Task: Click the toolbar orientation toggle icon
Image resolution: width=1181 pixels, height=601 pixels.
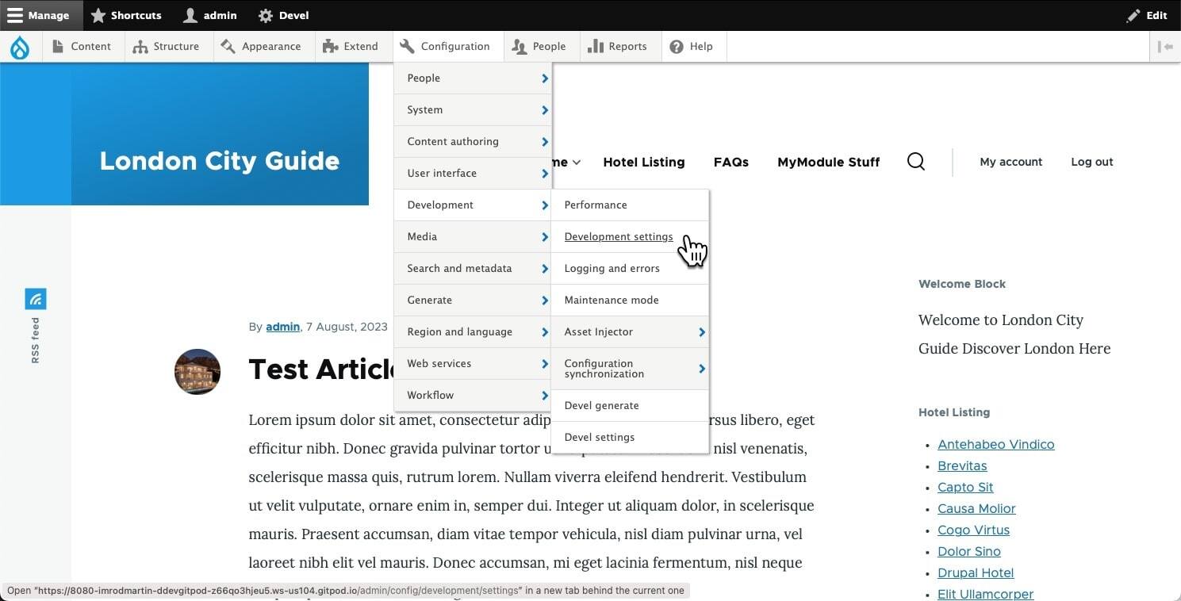Action: click(1165, 47)
